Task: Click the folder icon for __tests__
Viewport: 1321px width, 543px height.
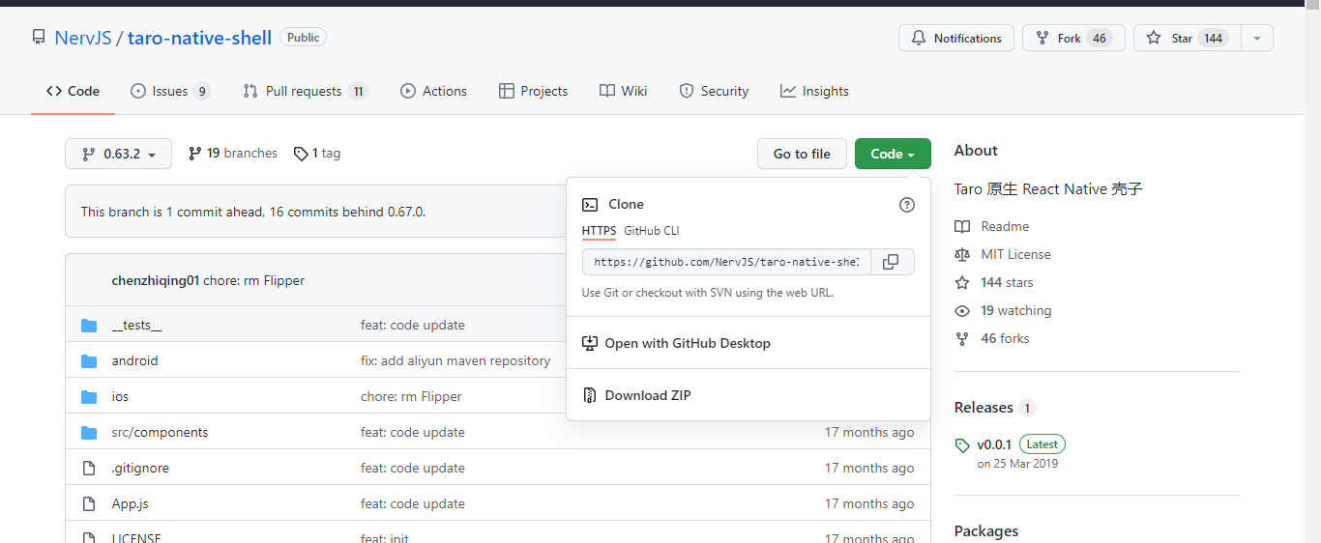Action: [x=89, y=326]
